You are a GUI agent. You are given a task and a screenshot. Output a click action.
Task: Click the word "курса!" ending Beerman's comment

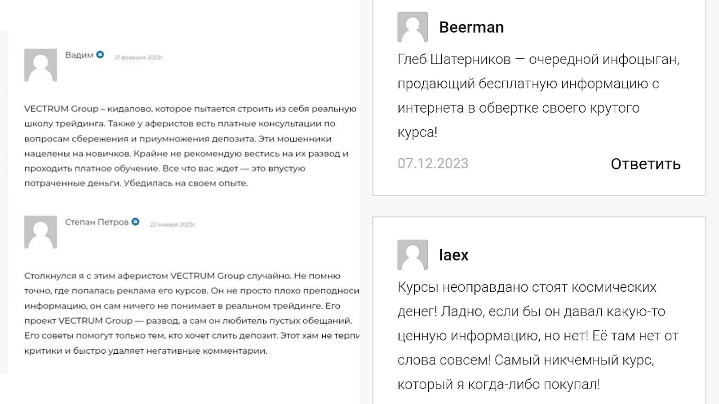point(417,132)
